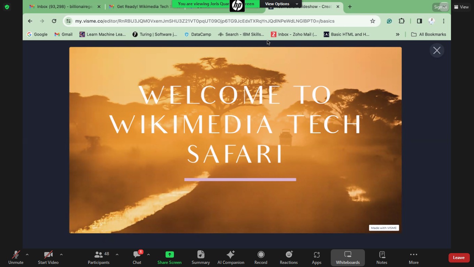Open the Basic HTML and H... bookmark
474x267 pixels.
346,34
